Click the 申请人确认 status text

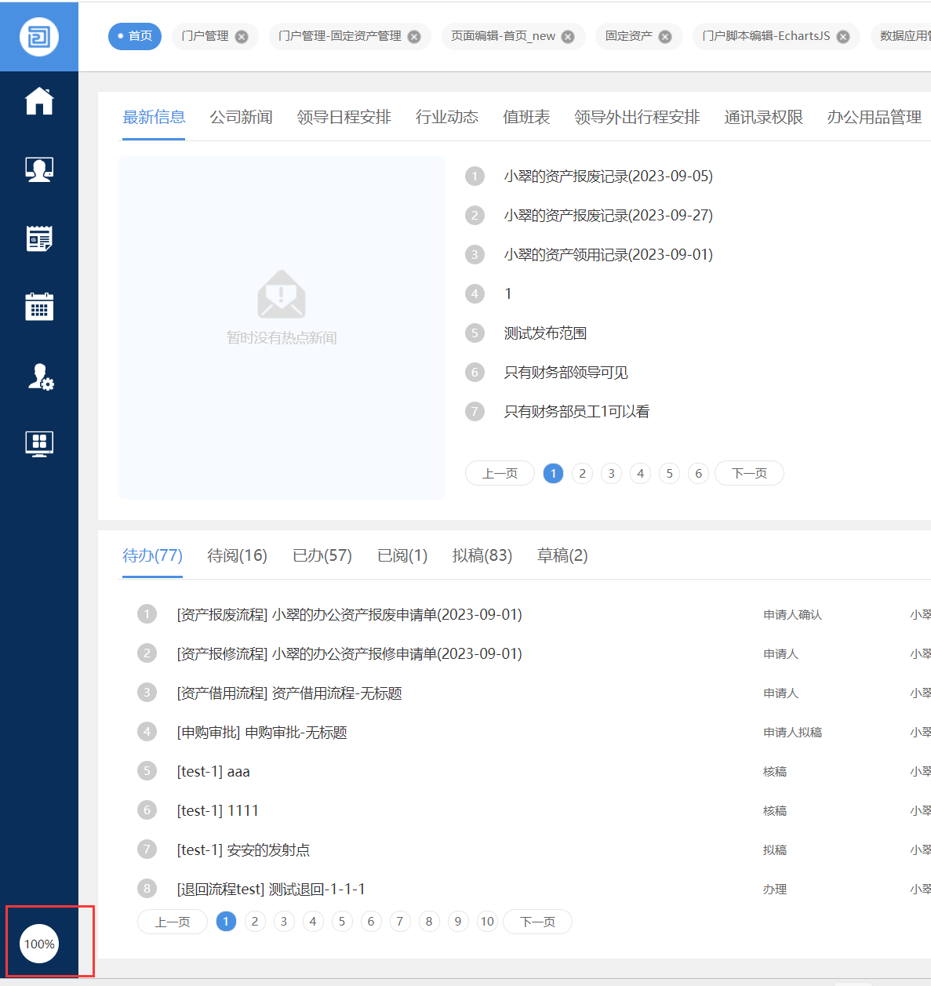pos(792,614)
